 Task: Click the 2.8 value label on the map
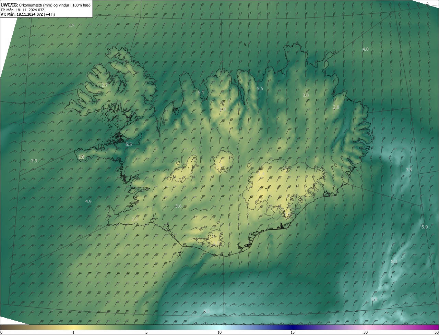336,107
